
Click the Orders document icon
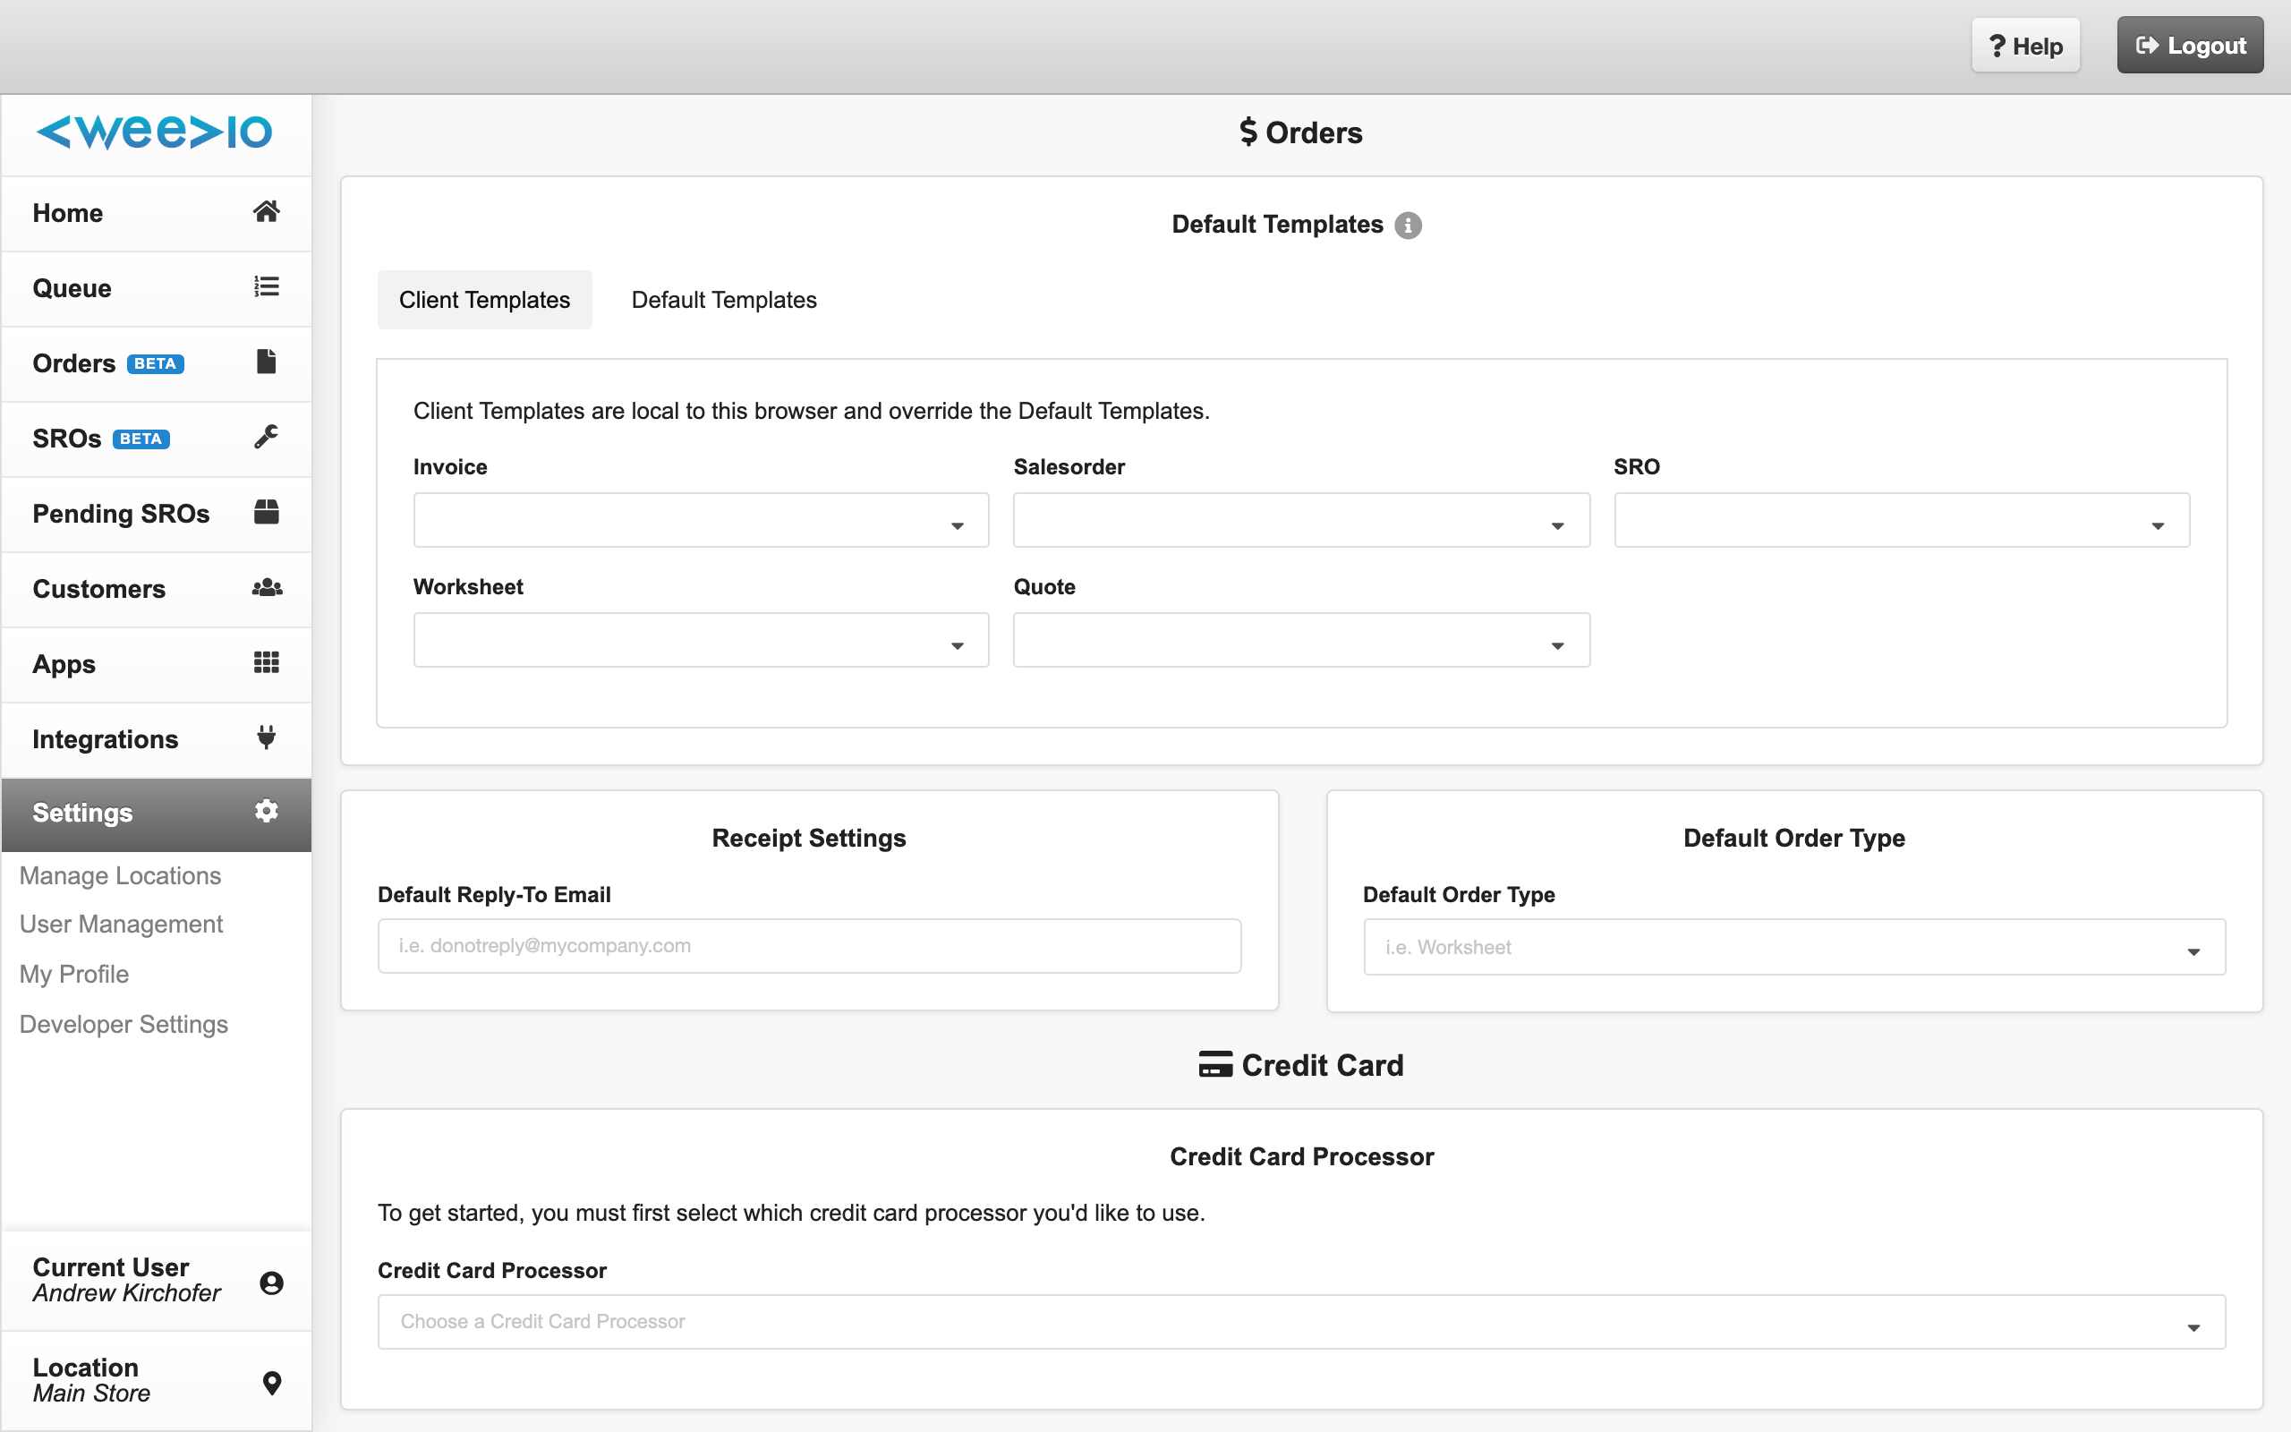(266, 362)
